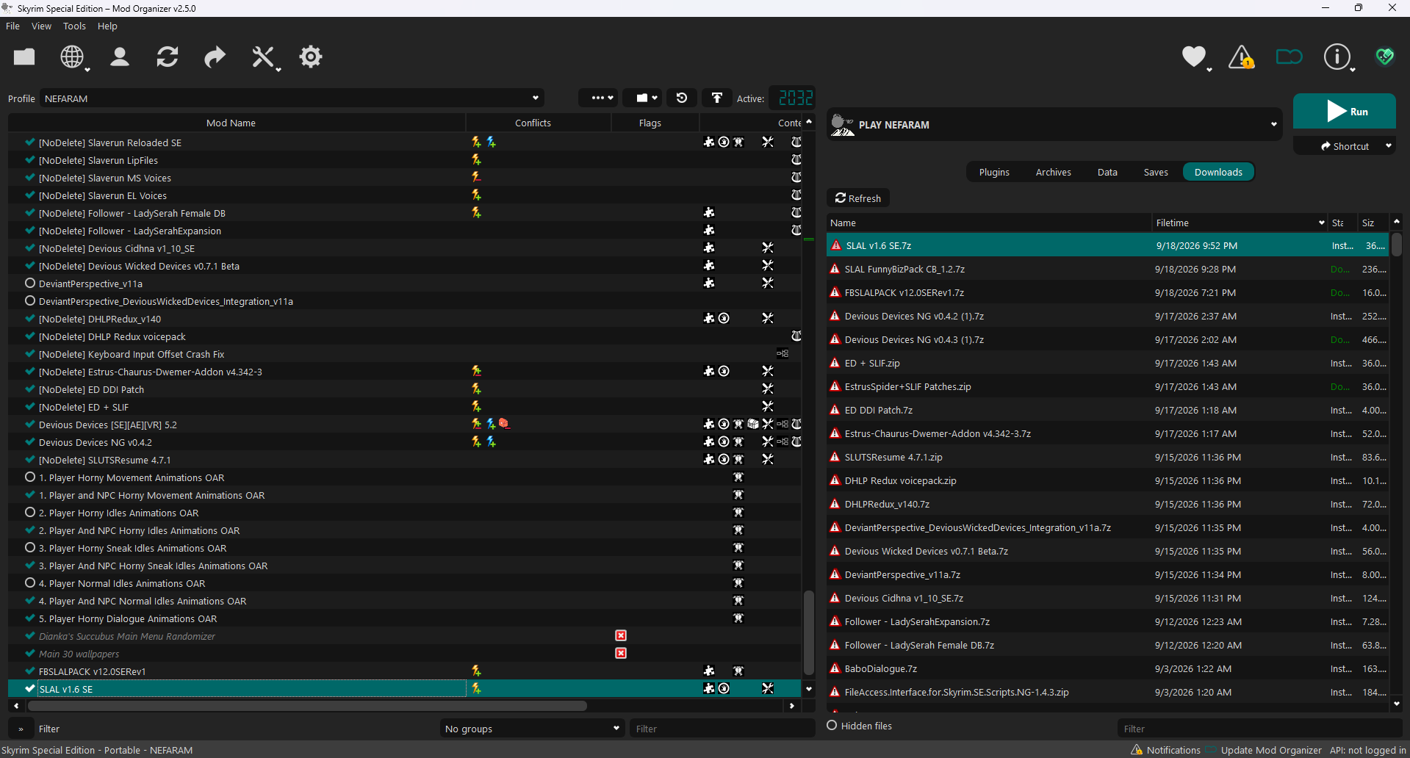Click the warning icon beside ED DDI Patch.7z
The height and width of the screenshot is (758, 1410).
point(835,410)
